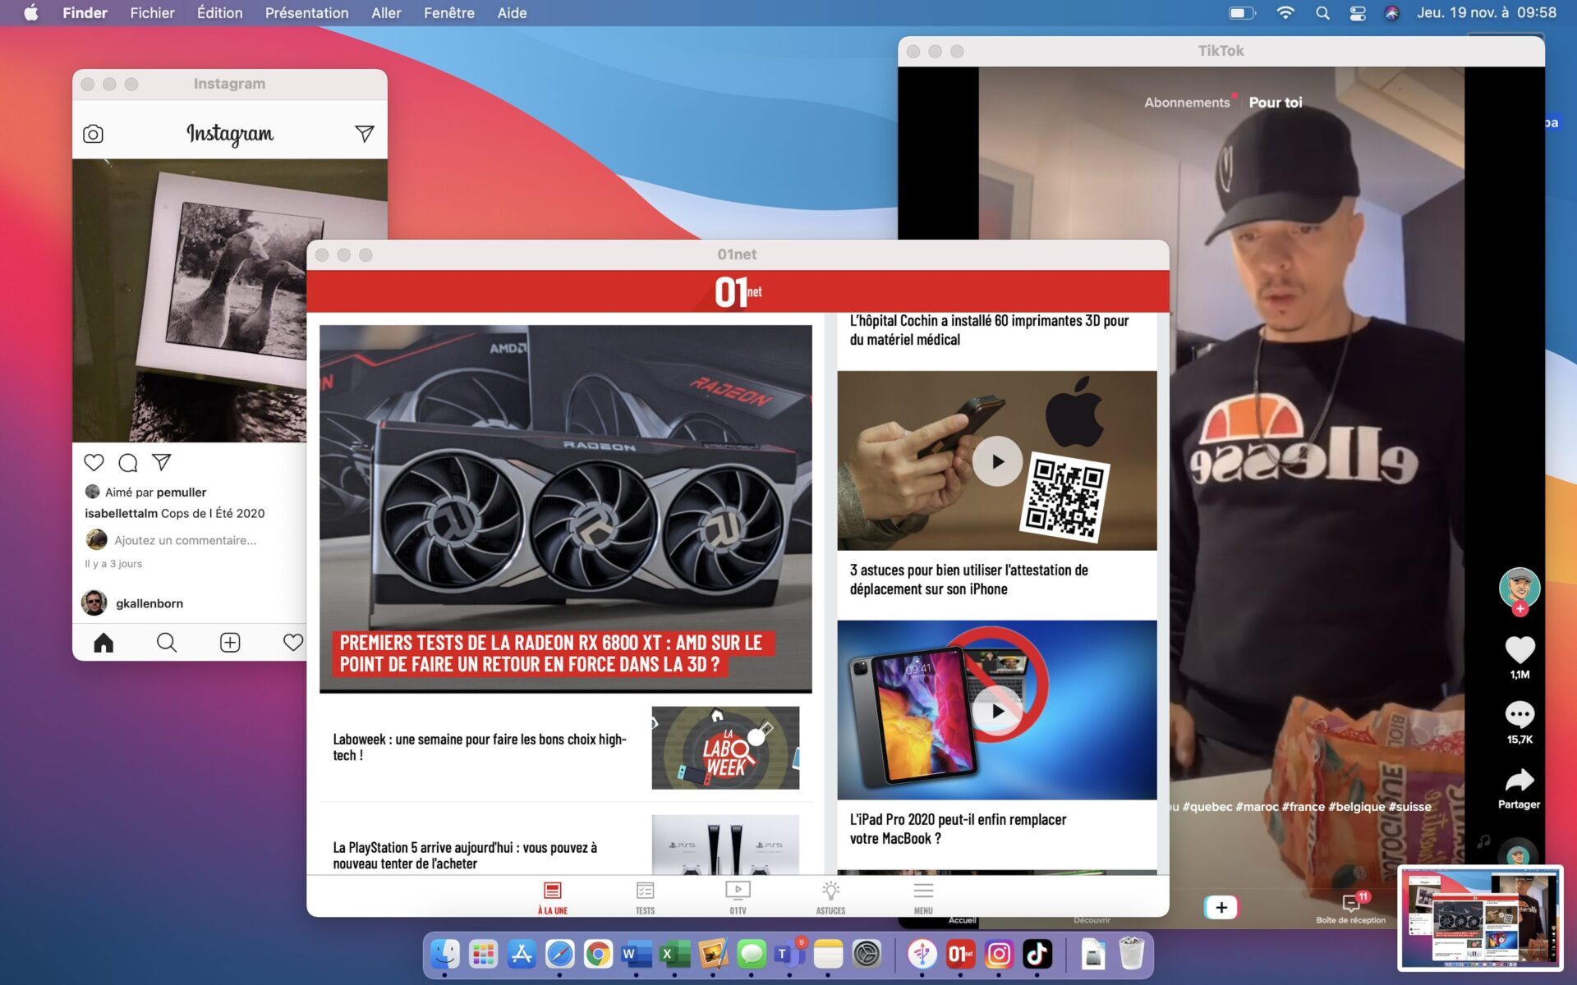
Task: Go to Instagram home tab icon
Action: [103, 643]
